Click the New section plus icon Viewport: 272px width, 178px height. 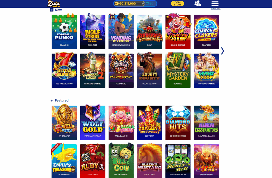coord(52,10)
